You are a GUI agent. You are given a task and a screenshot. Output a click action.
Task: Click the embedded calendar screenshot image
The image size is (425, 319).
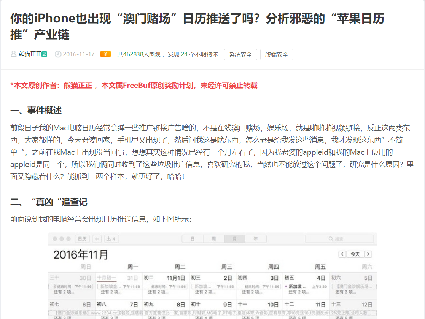pyautogui.click(x=212, y=276)
